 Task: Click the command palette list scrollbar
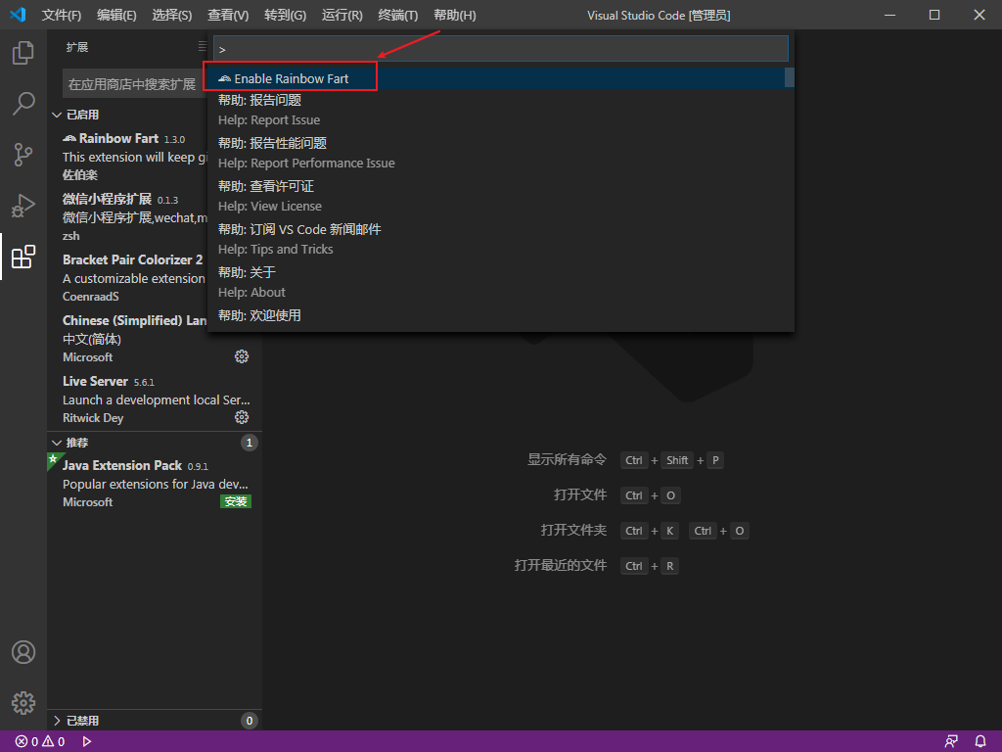tap(790, 77)
